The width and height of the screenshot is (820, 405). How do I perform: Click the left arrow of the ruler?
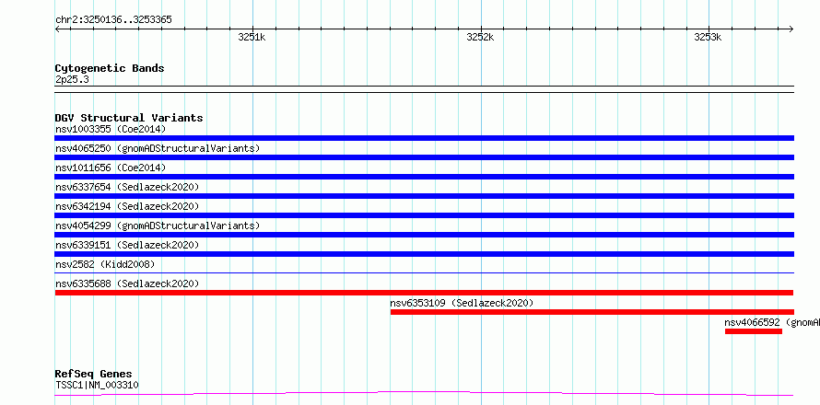[x=57, y=29]
